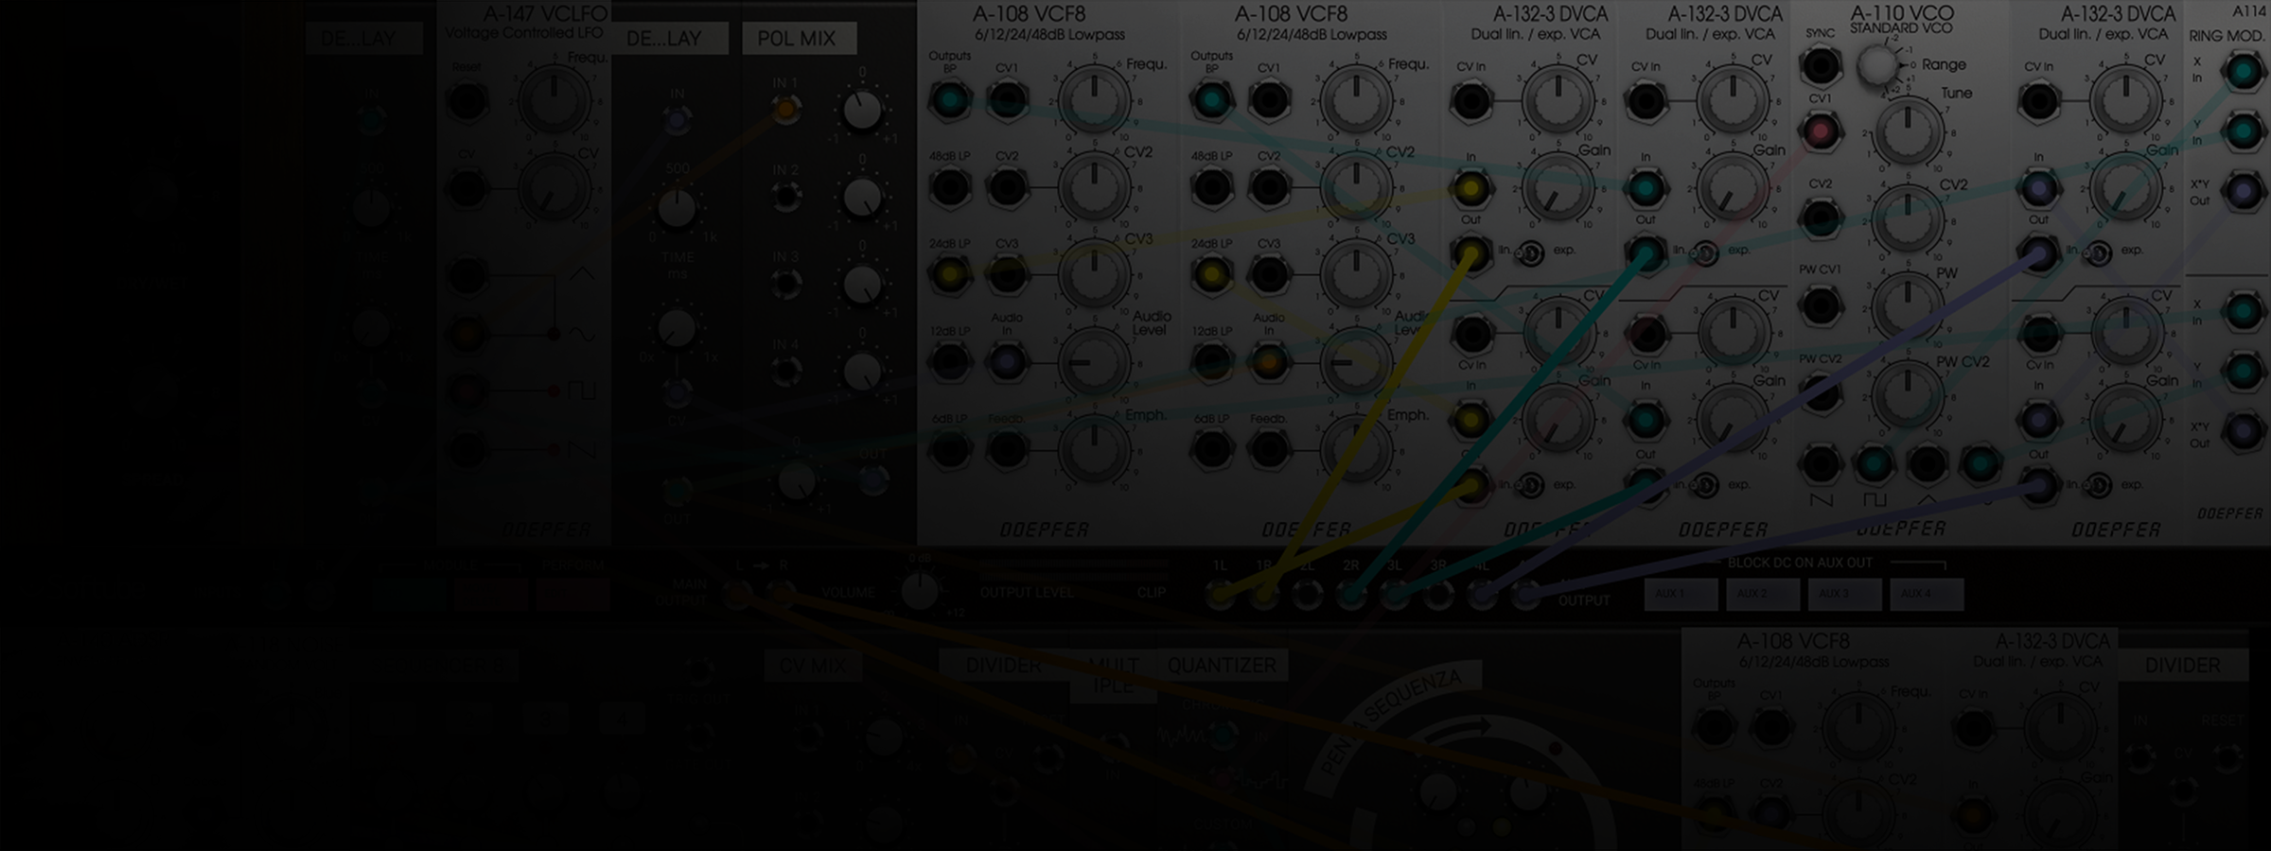
Task: Toggle the AUX 3 DC block button
Action: tap(1844, 594)
